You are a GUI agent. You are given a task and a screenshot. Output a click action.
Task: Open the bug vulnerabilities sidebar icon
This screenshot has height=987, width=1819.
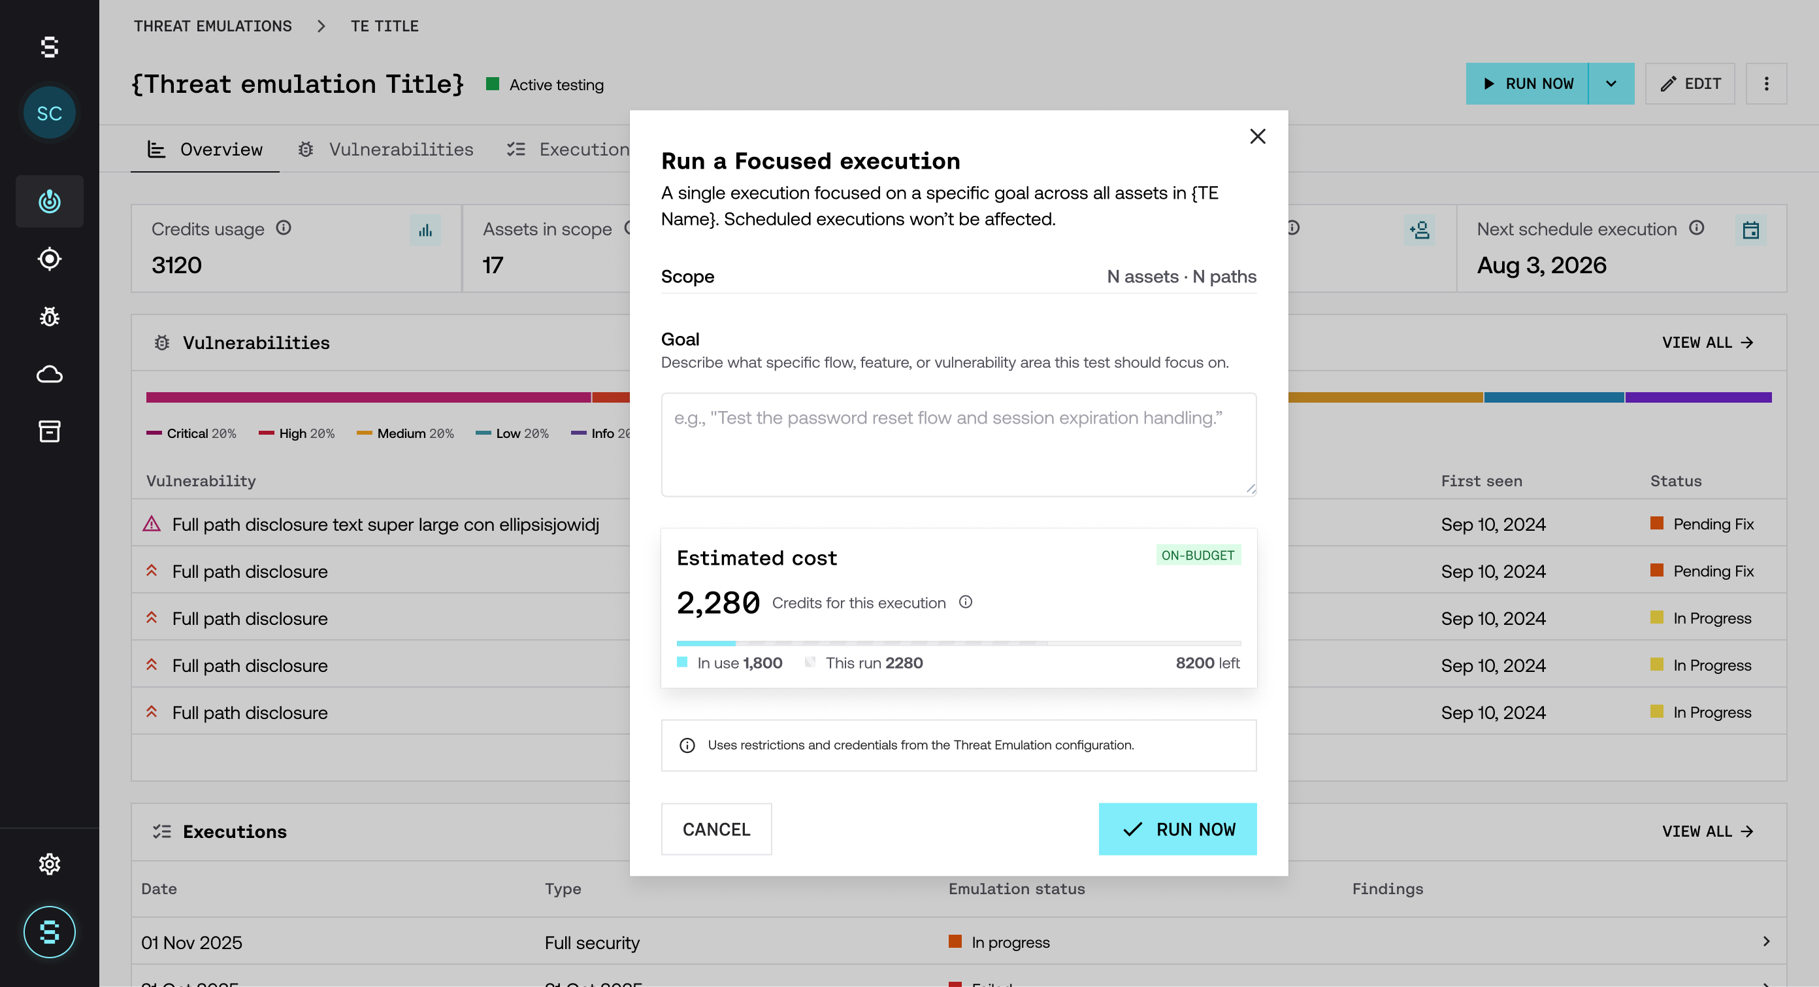pos(50,316)
